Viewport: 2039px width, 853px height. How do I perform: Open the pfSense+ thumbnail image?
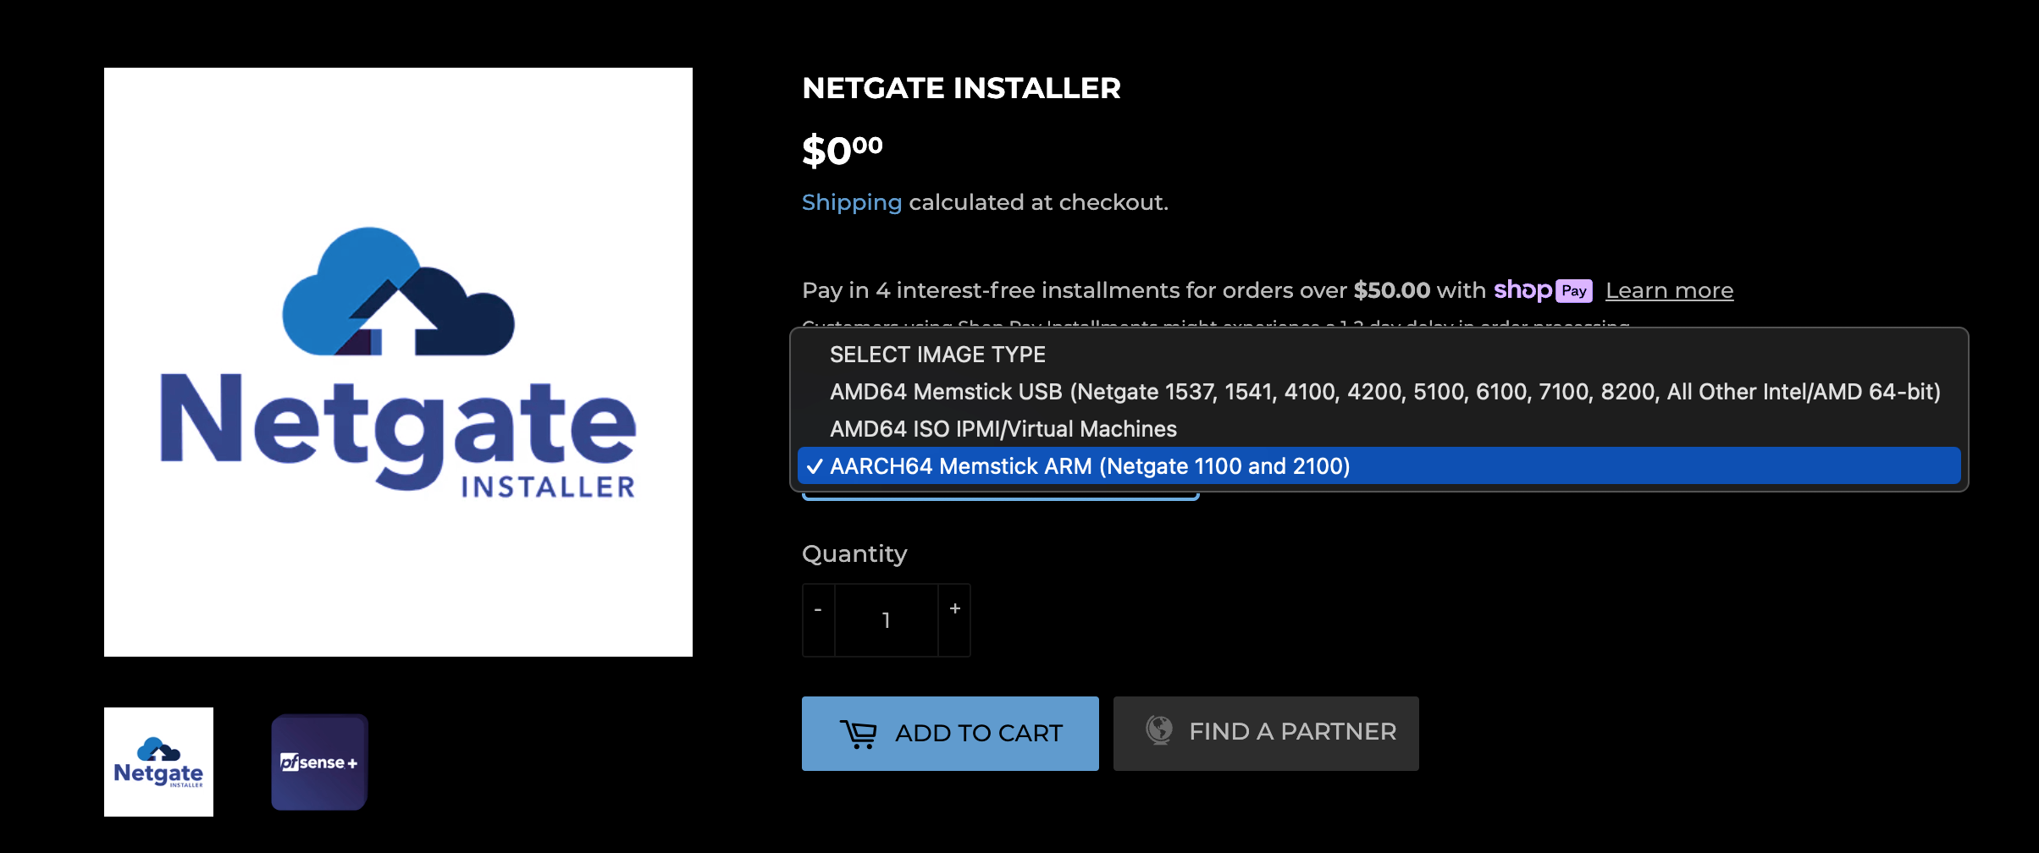(x=319, y=762)
